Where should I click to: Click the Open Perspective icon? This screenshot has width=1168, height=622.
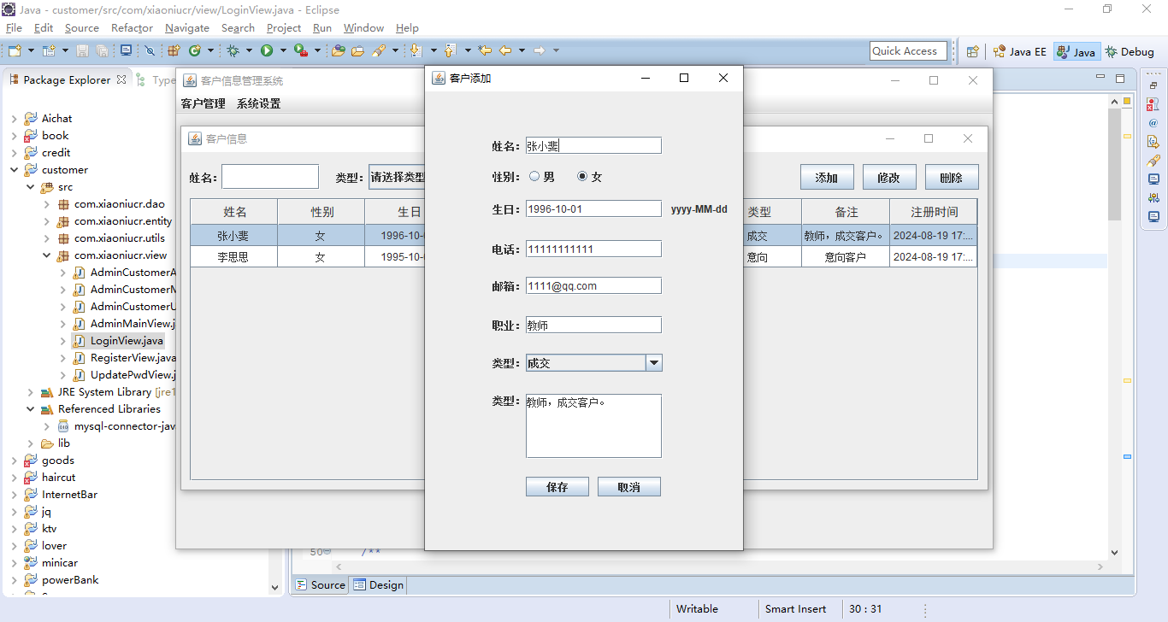(972, 51)
